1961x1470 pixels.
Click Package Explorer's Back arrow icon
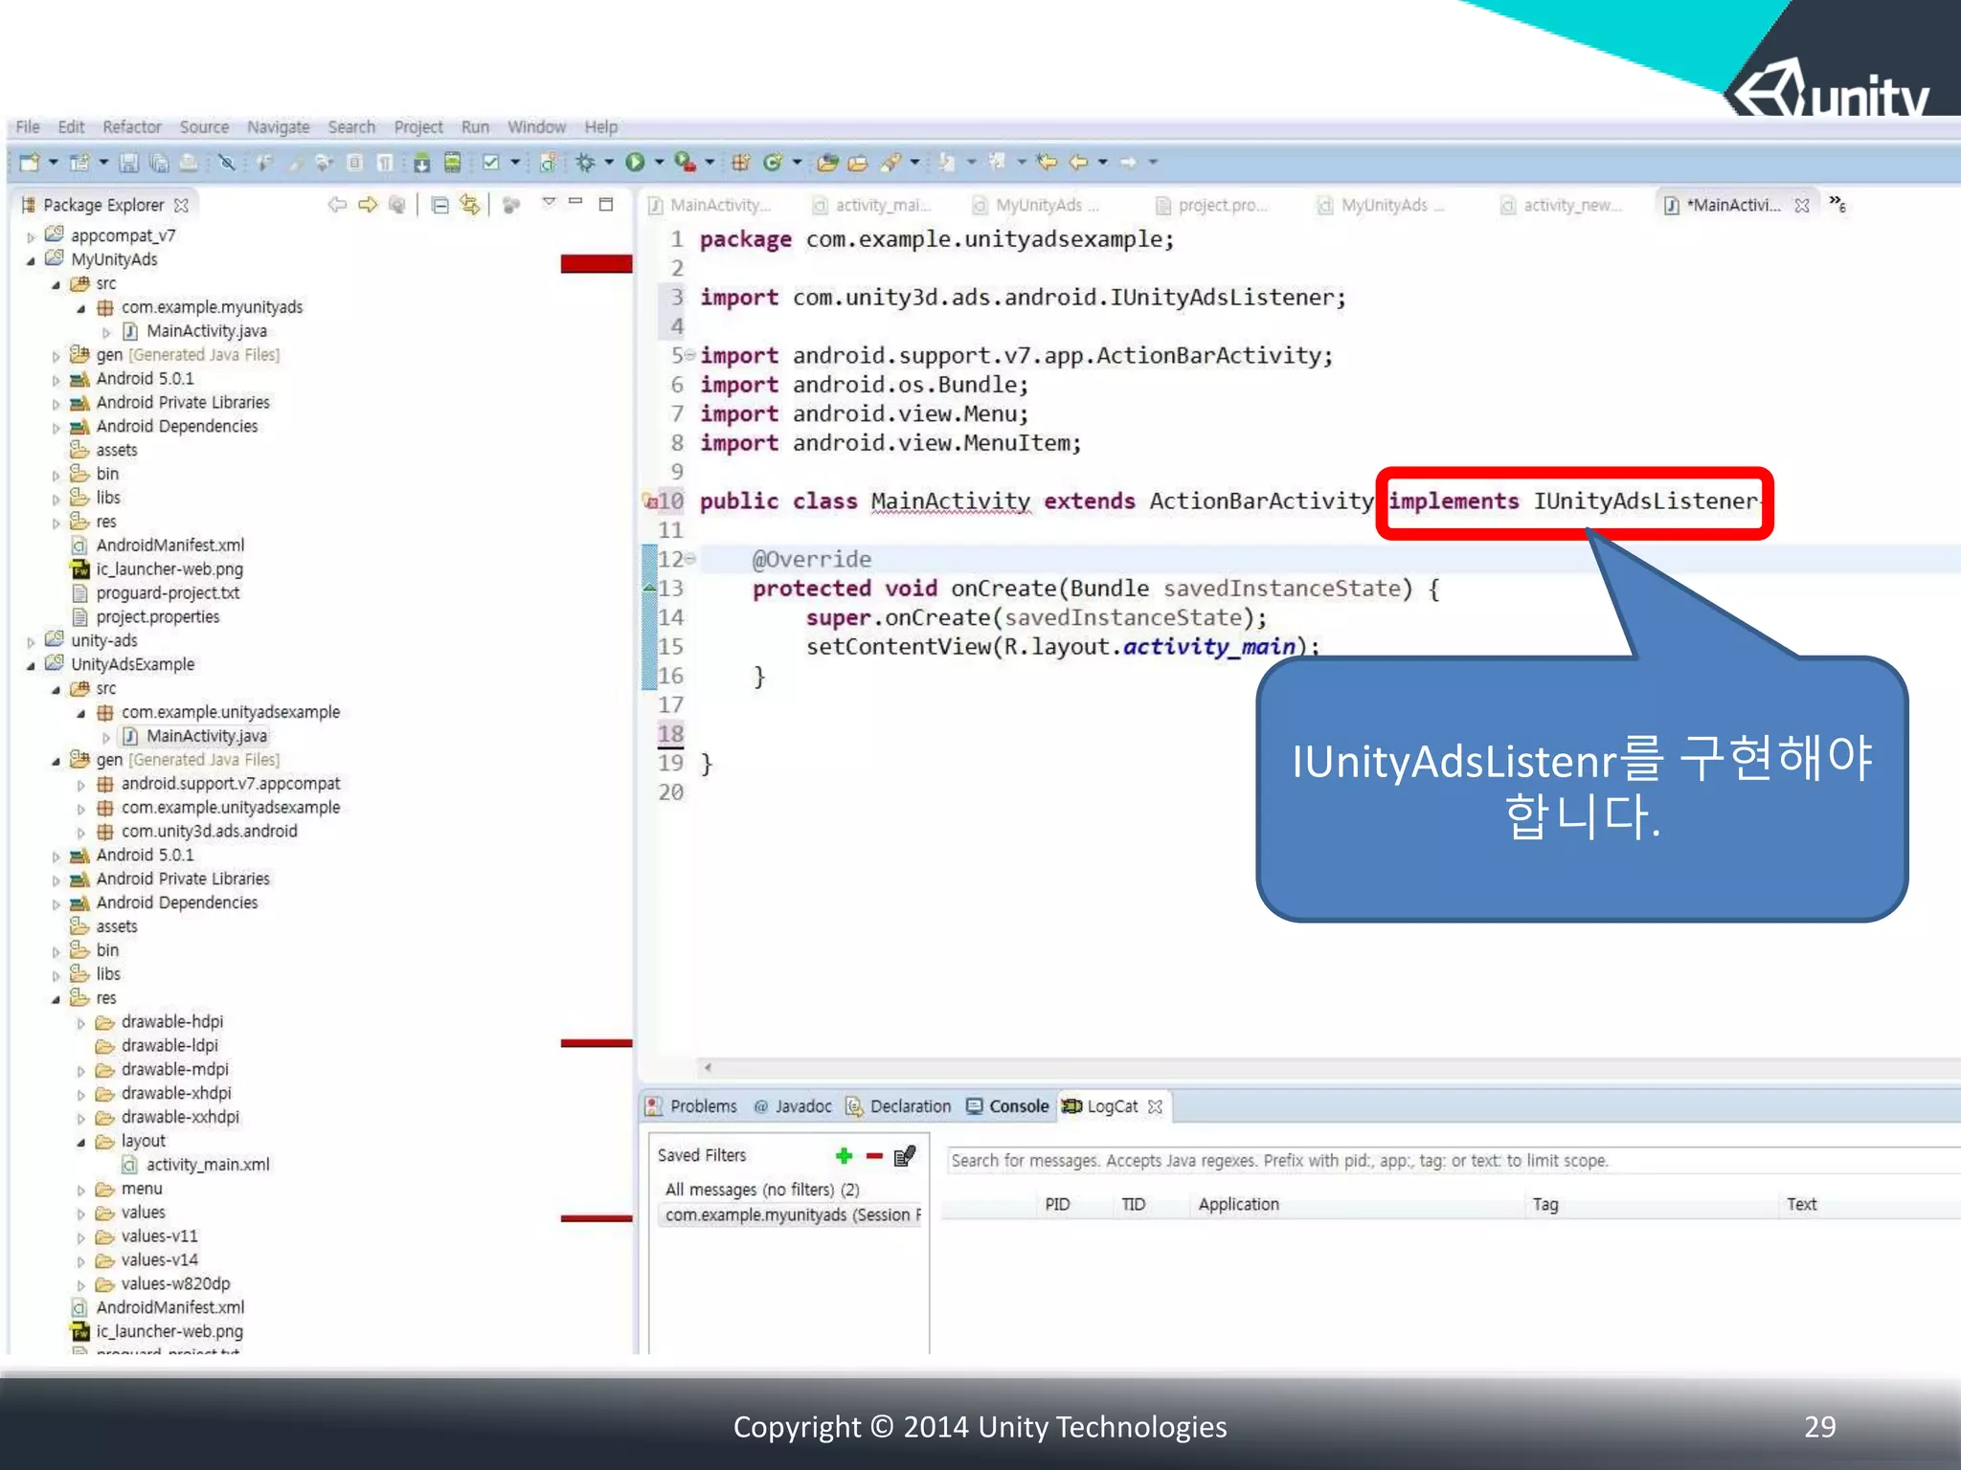(337, 205)
